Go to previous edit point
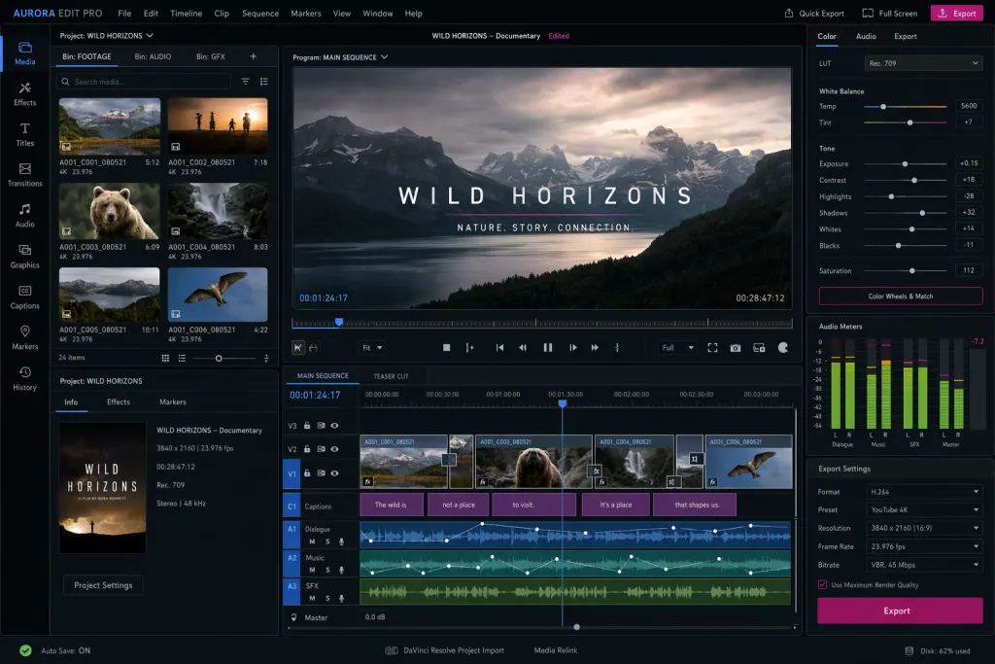Viewport: 995px width, 664px height. coord(500,348)
